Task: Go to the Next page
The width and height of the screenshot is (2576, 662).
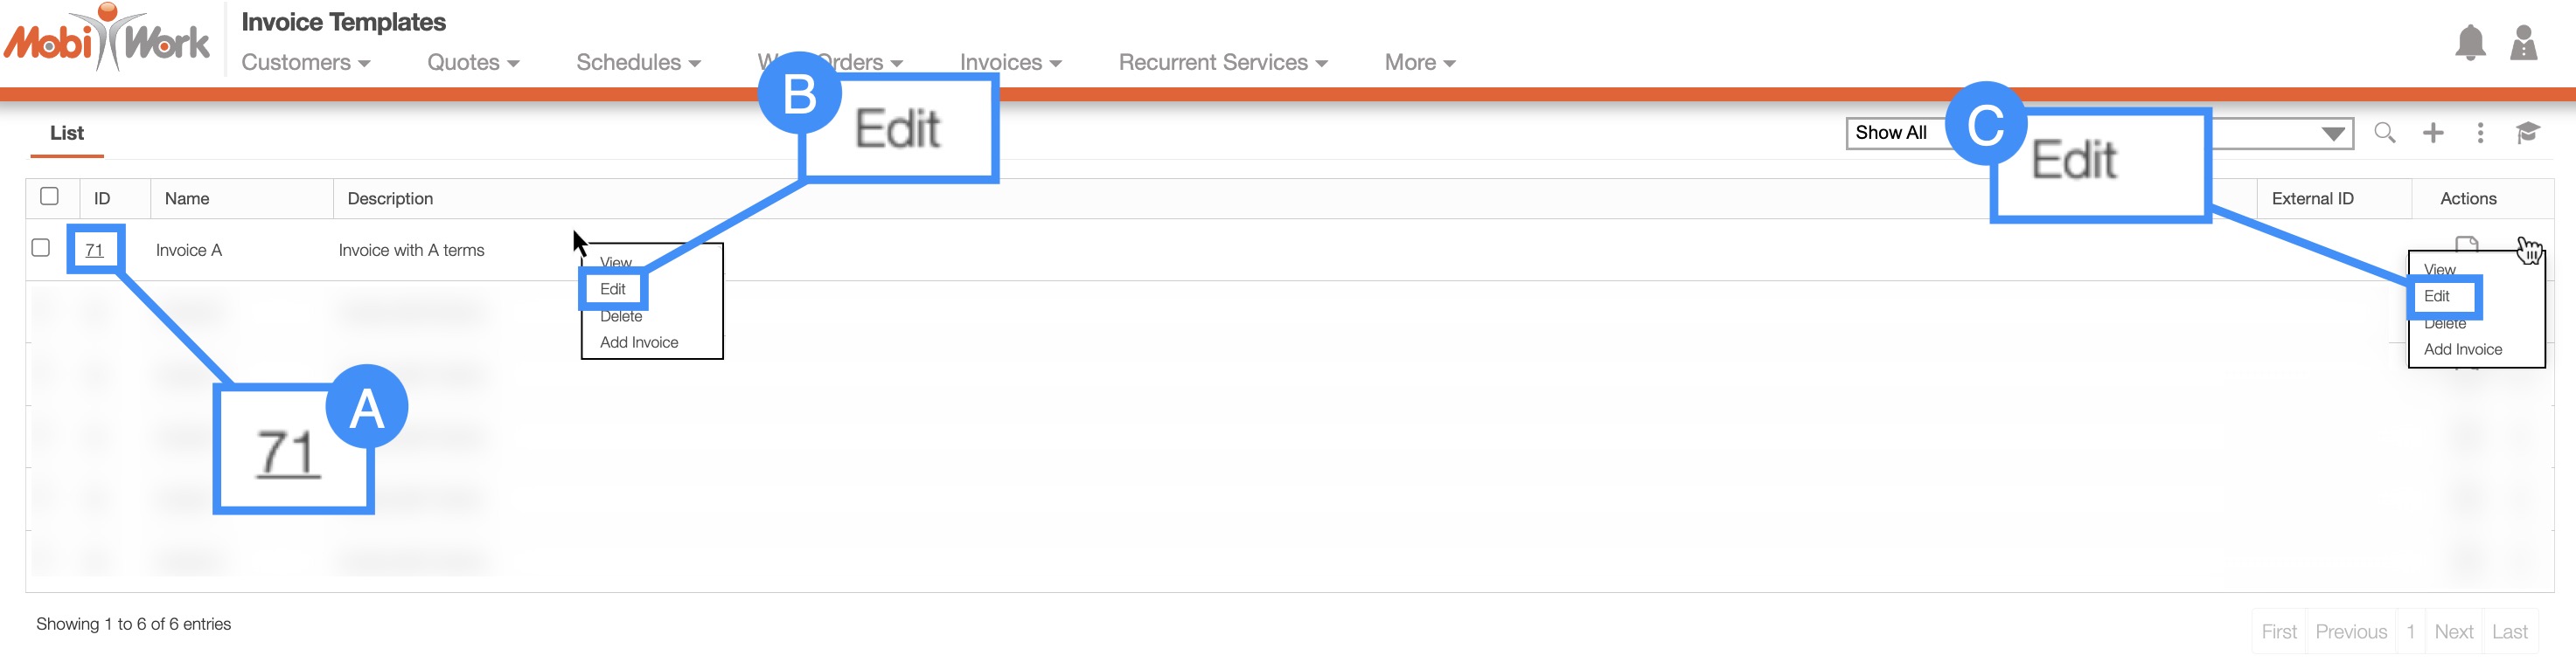Action: click(2453, 631)
